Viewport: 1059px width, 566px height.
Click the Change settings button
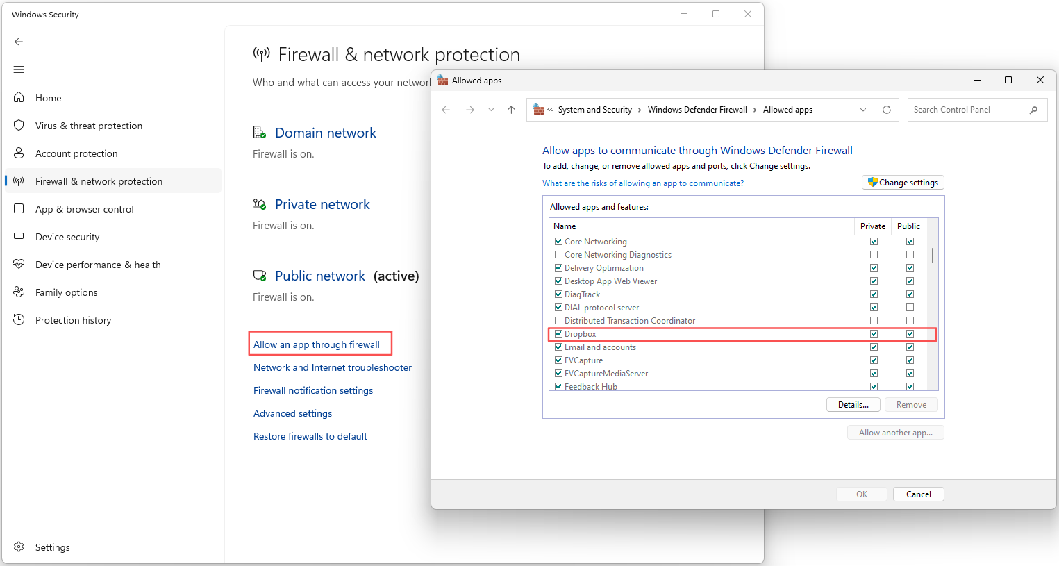903,182
